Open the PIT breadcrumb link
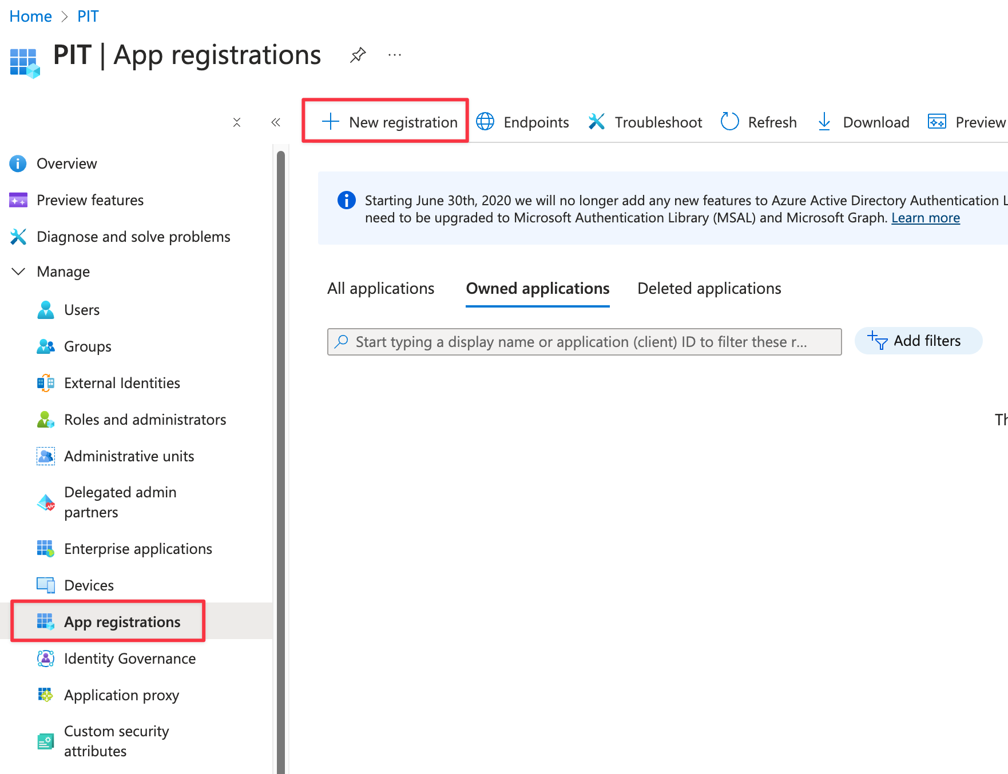 (88, 16)
